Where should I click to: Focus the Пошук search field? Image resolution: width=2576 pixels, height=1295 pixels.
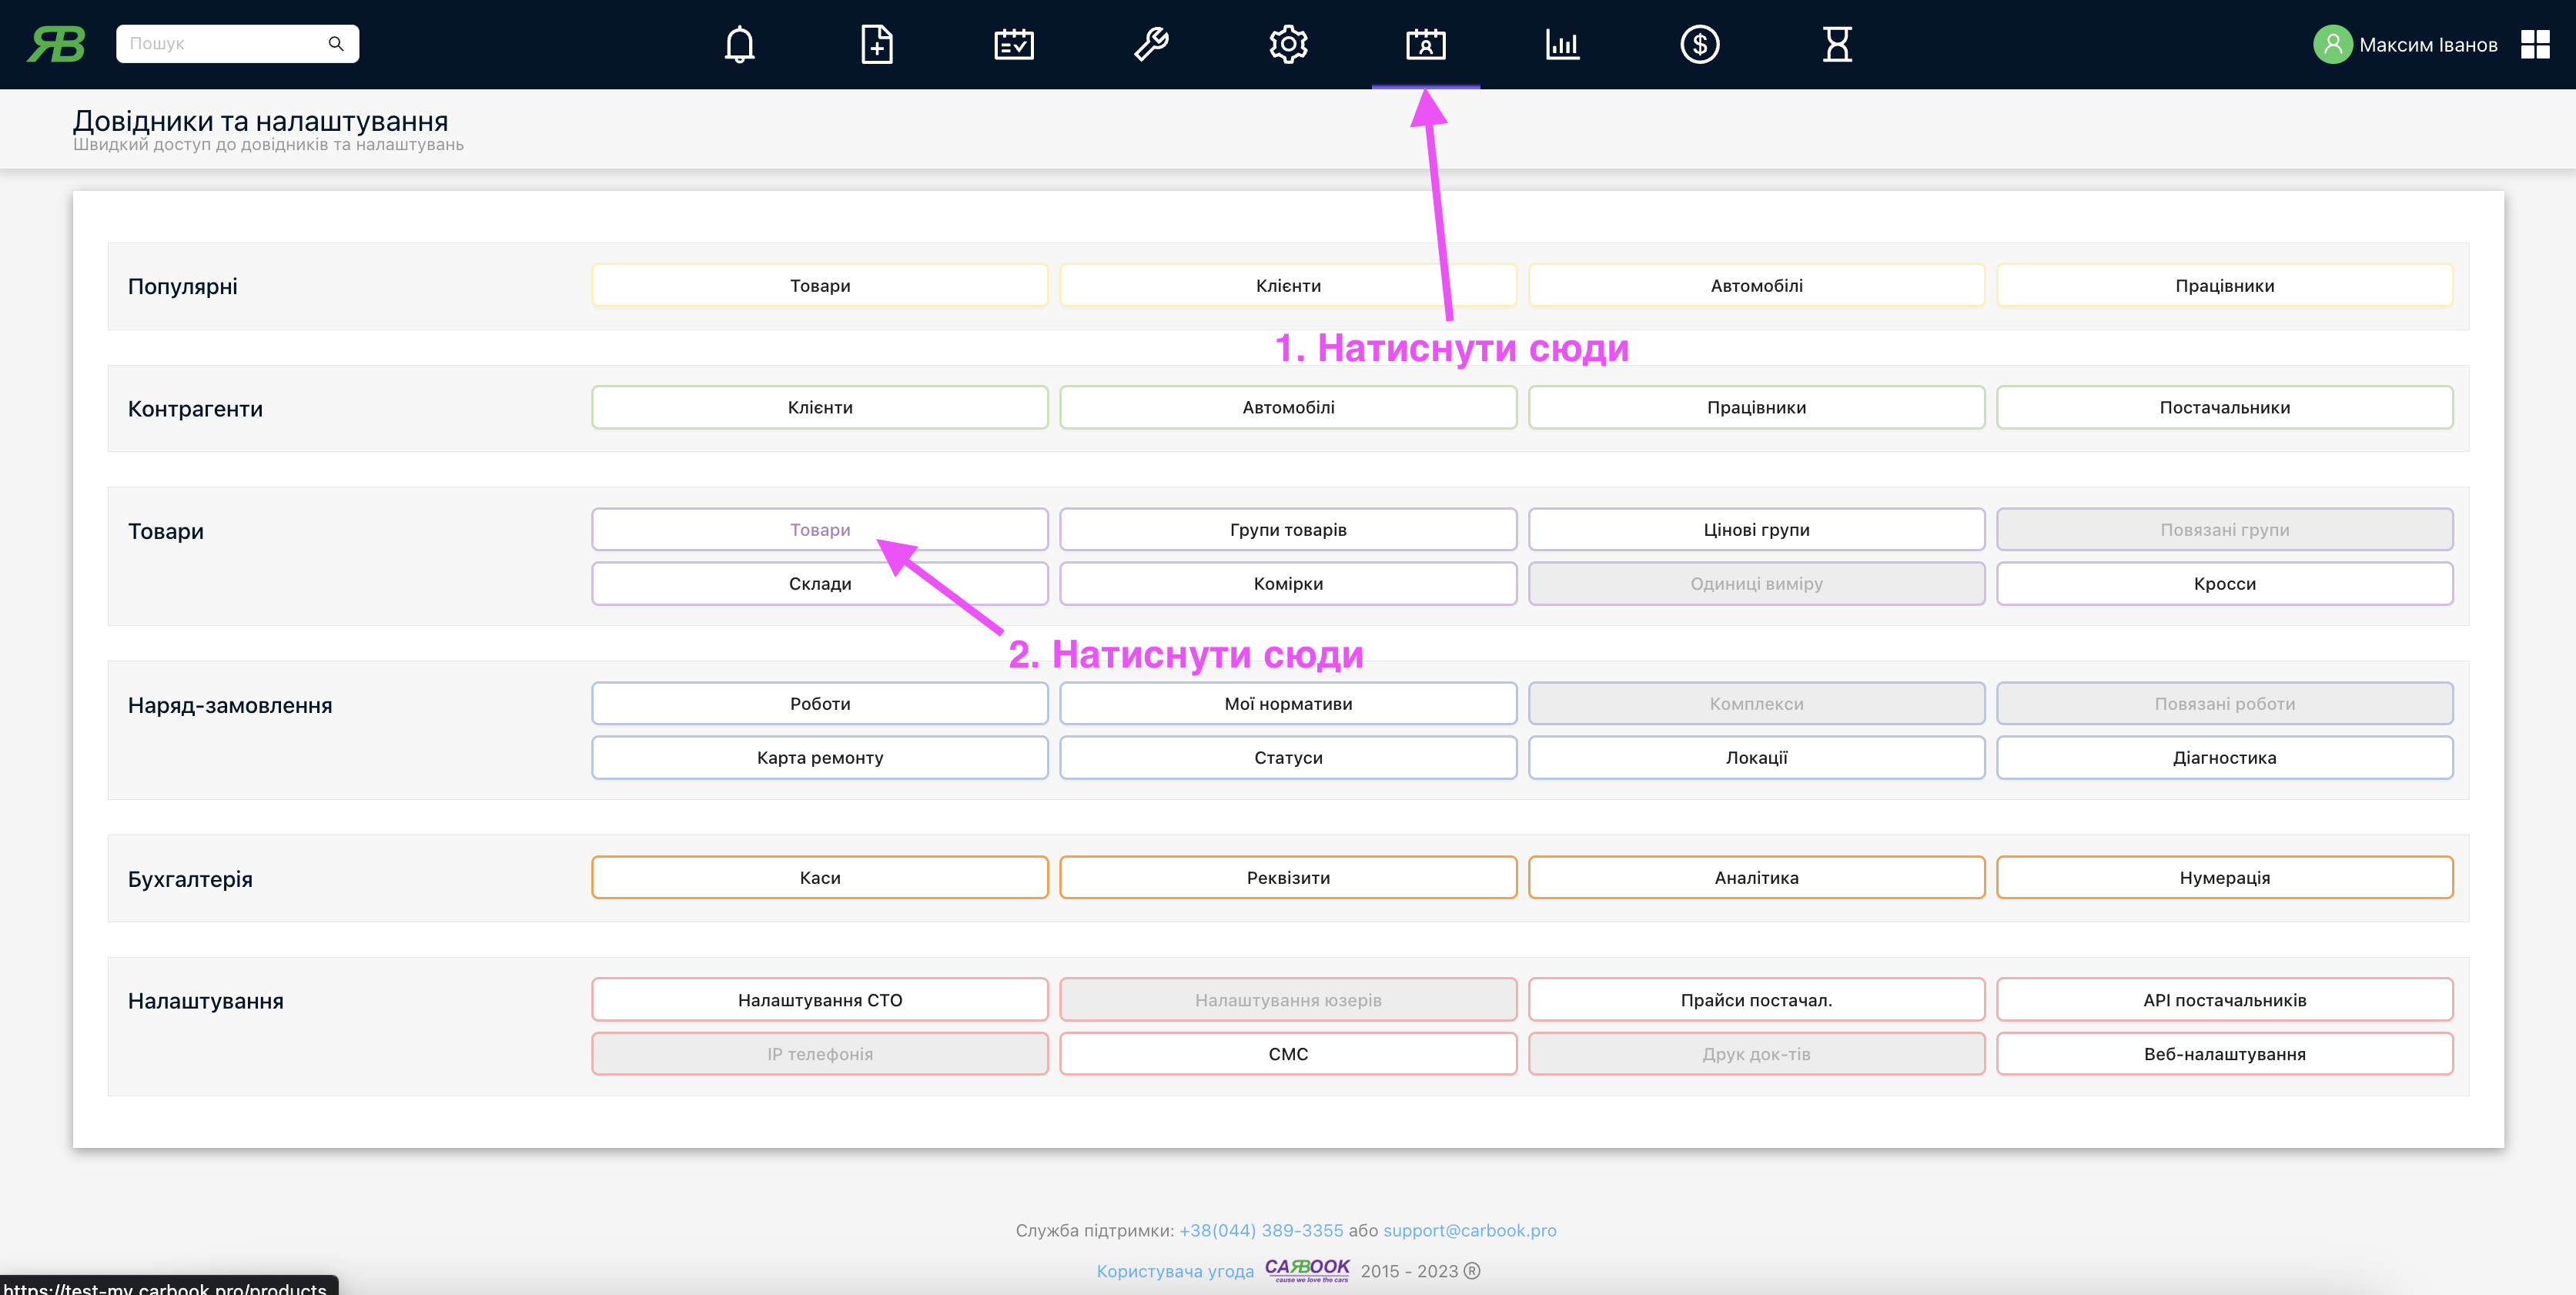(222, 44)
